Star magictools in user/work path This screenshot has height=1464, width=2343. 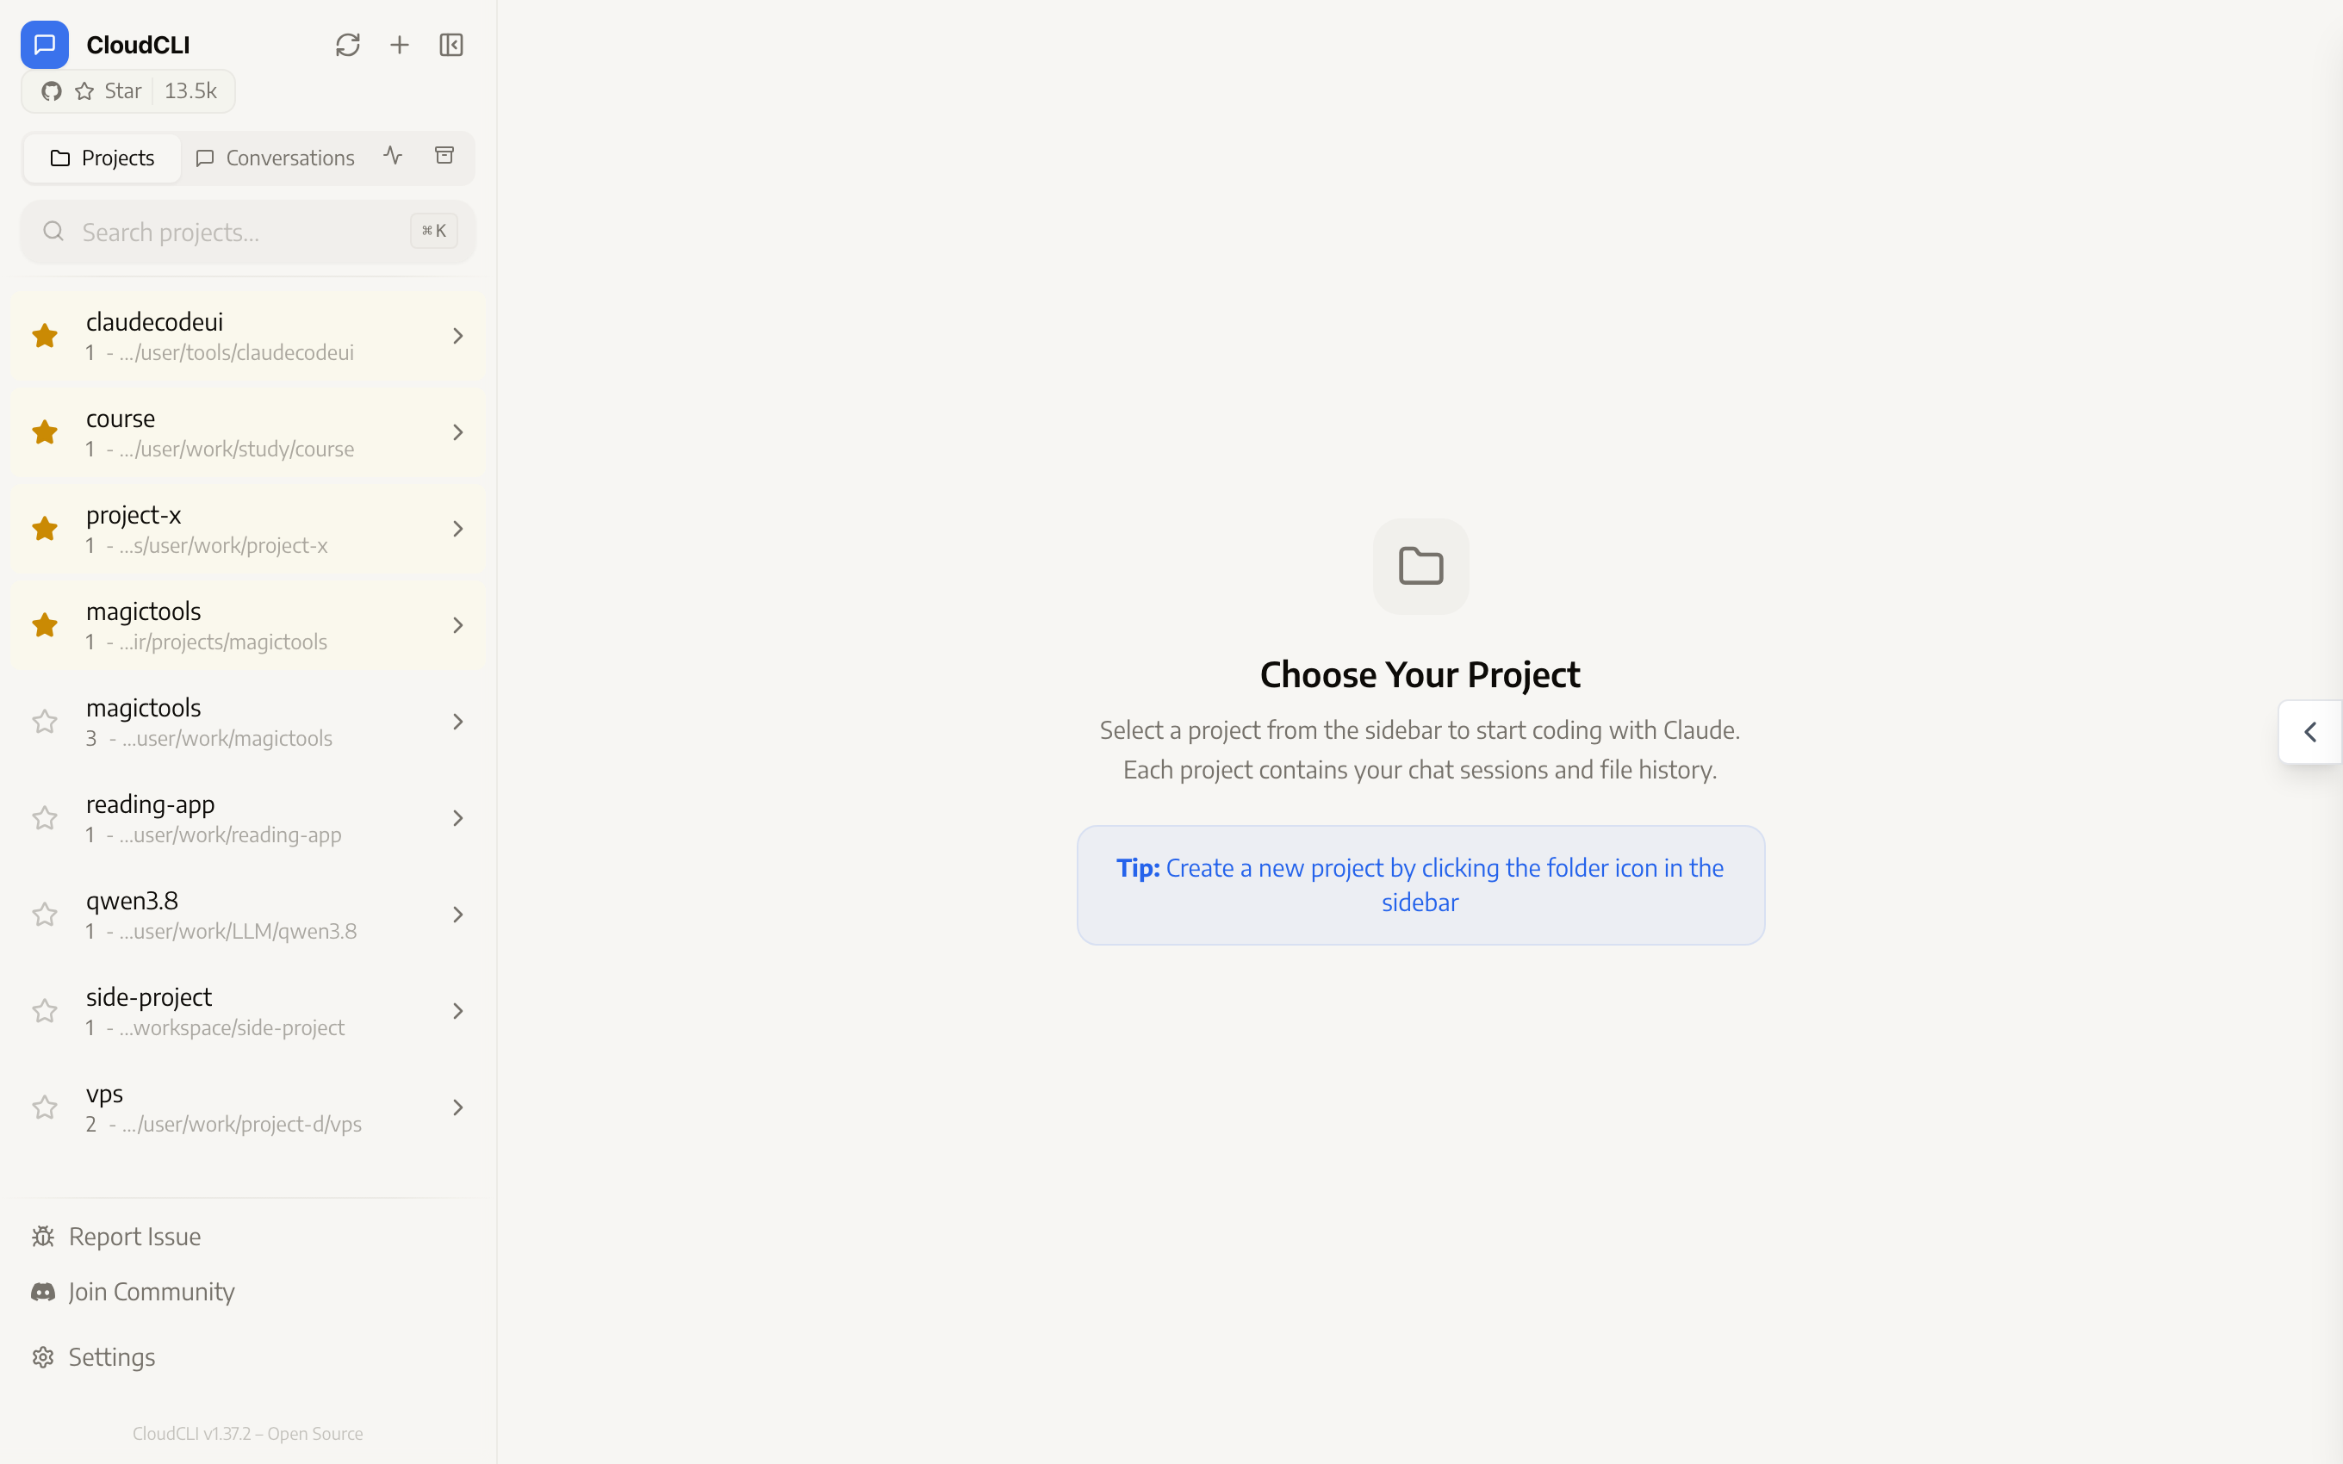45,722
